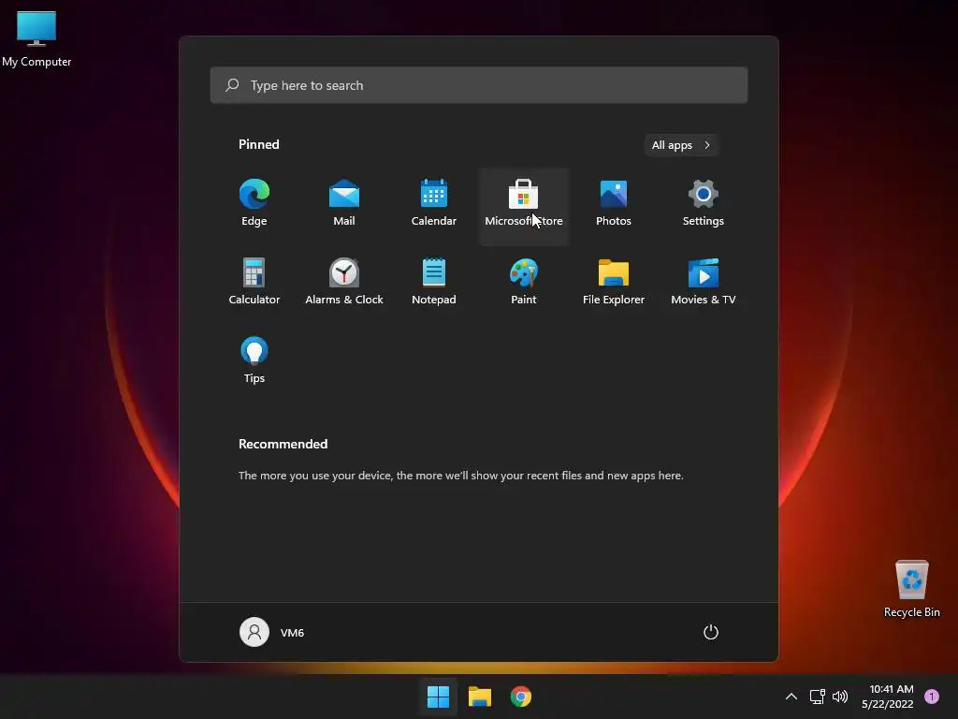The width and height of the screenshot is (958, 719).
Task: Click the volume speaker icon
Action: 841,697
